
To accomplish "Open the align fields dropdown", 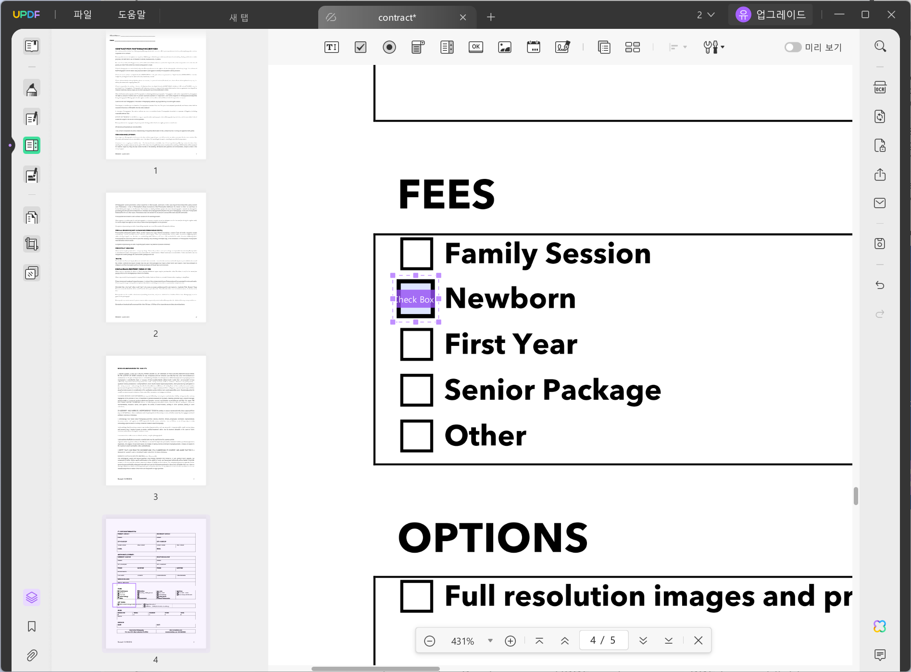I will 678,47.
